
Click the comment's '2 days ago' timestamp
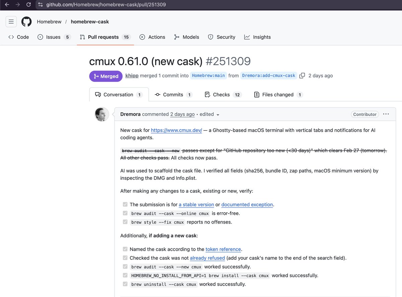182,114
